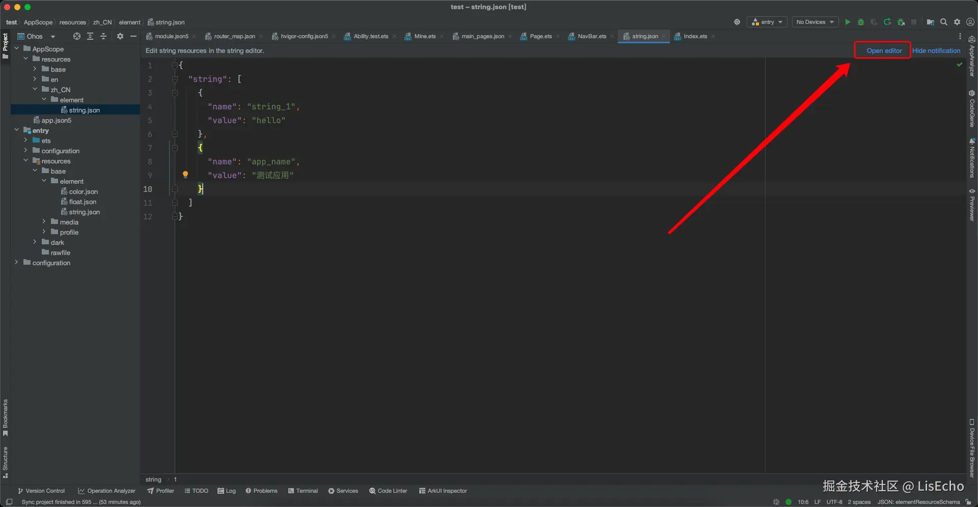This screenshot has width=978, height=507.
Task: Open the Previewer side panel
Action: point(972,205)
